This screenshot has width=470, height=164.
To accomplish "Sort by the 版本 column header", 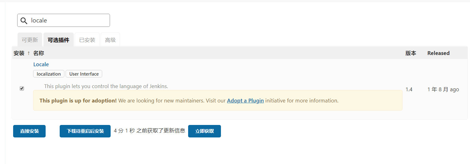I will (x=411, y=53).
